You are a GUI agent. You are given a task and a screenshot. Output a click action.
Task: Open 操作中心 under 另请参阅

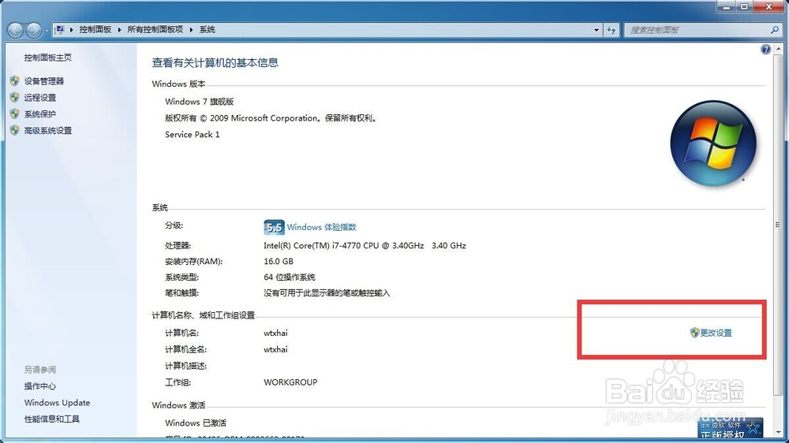pos(39,386)
